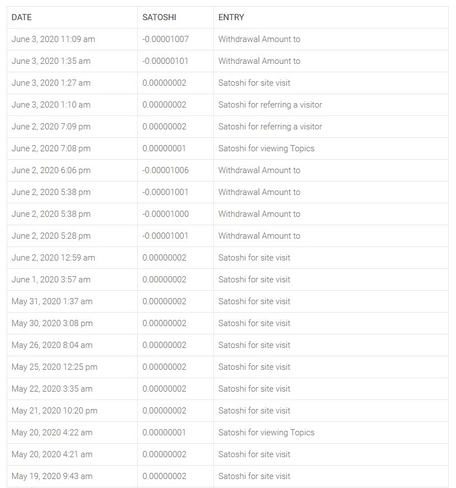
Task: Select the June 2, 2020 12:59 am row
Action: (227, 258)
